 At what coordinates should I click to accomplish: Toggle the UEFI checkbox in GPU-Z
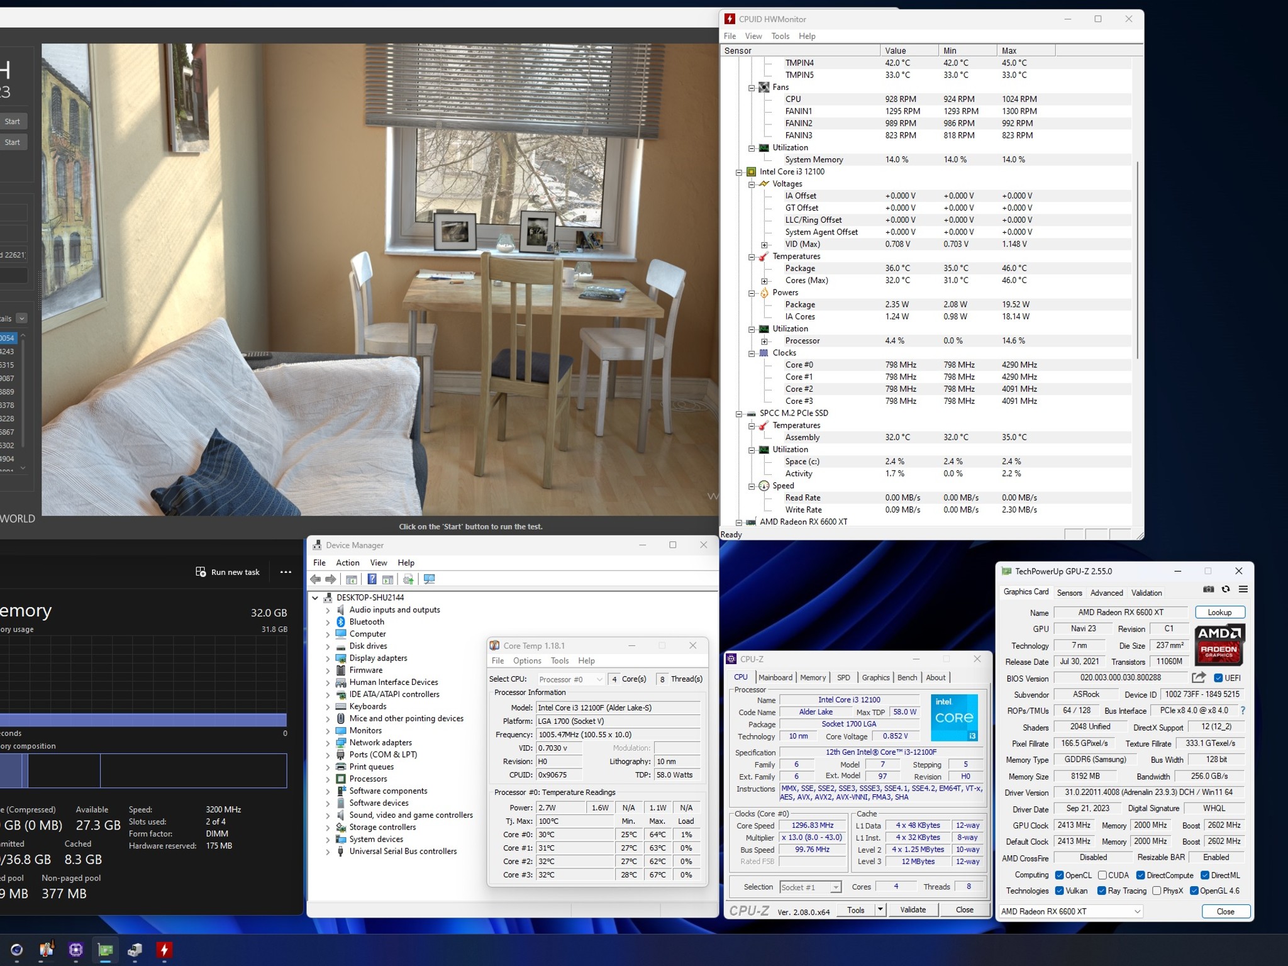[1218, 677]
